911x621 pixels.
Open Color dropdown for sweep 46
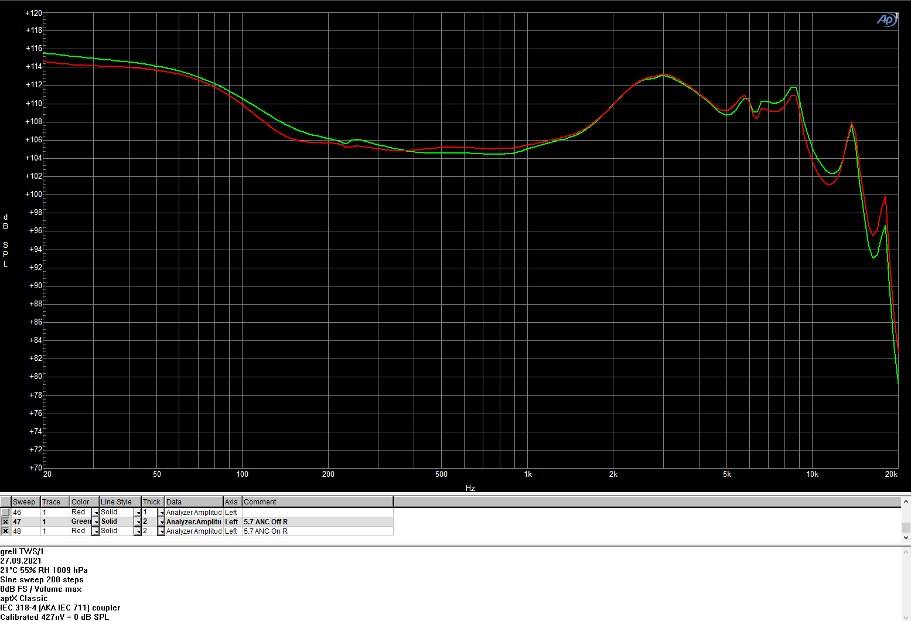click(x=95, y=513)
